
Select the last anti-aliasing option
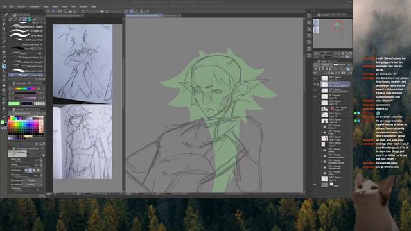[39, 171]
